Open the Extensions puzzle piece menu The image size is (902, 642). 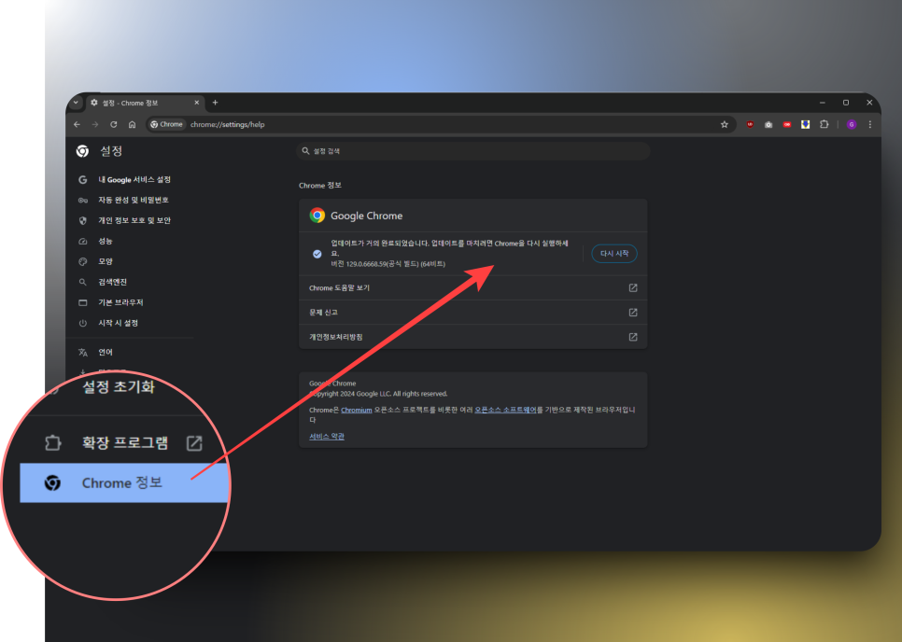(824, 124)
